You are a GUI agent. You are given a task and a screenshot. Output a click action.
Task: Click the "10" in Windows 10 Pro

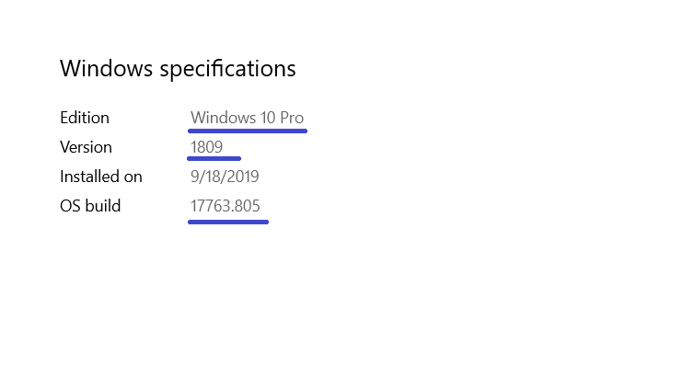pos(268,118)
